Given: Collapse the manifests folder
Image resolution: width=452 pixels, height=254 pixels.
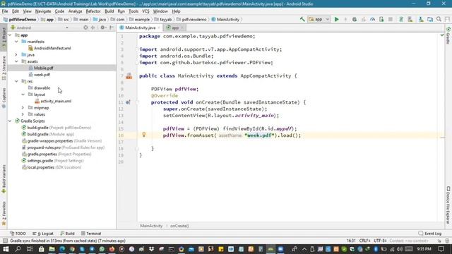Looking at the screenshot, I should pos(16,42).
